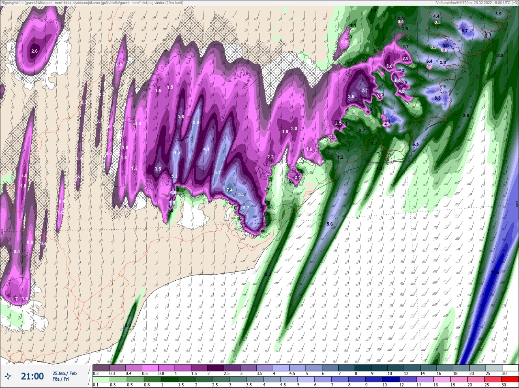
Task: Click the '25.feb./ Feb' date label
Action: [x=64, y=373]
